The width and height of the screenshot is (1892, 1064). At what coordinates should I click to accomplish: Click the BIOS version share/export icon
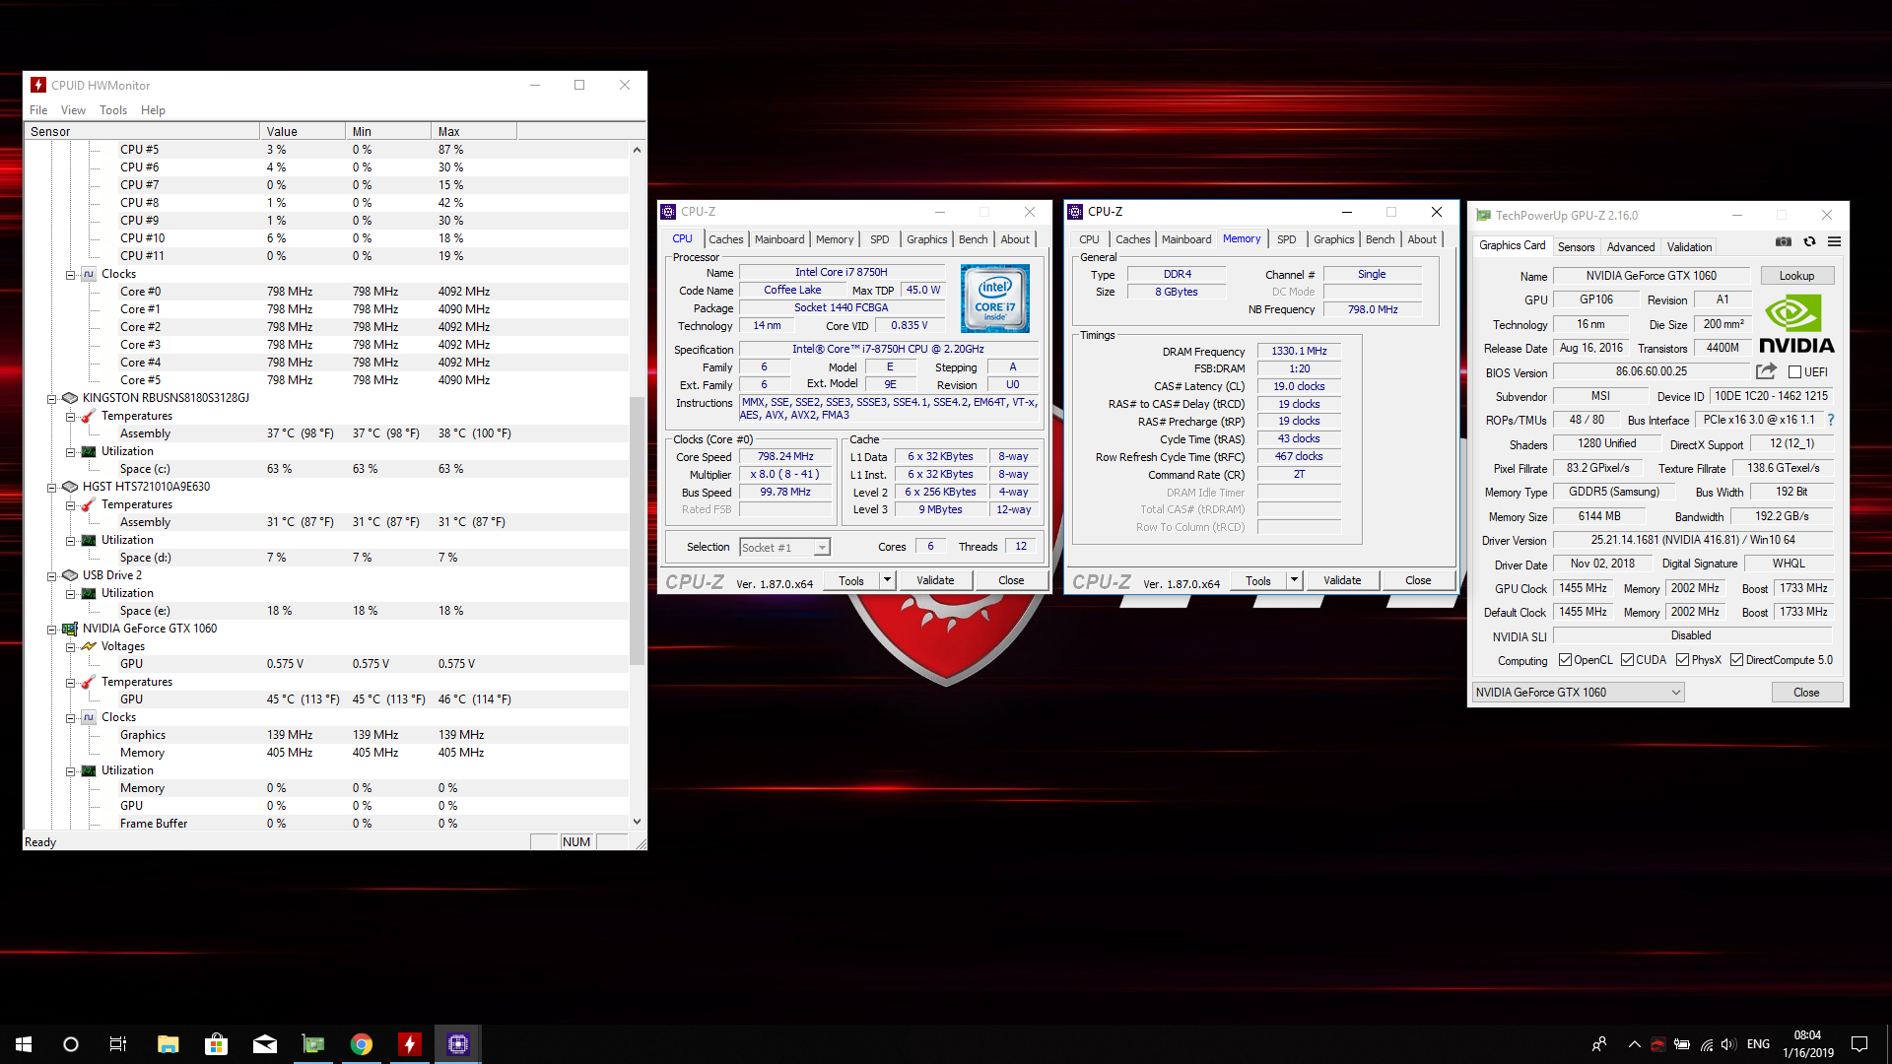click(x=1766, y=371)
